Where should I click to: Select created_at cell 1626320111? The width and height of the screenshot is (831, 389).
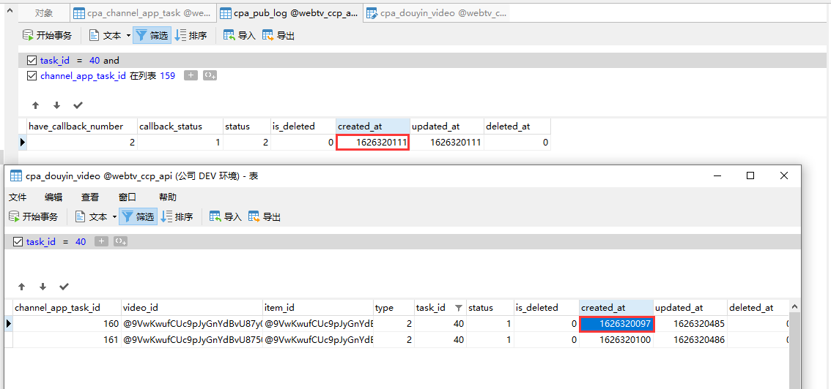(372, 142)
